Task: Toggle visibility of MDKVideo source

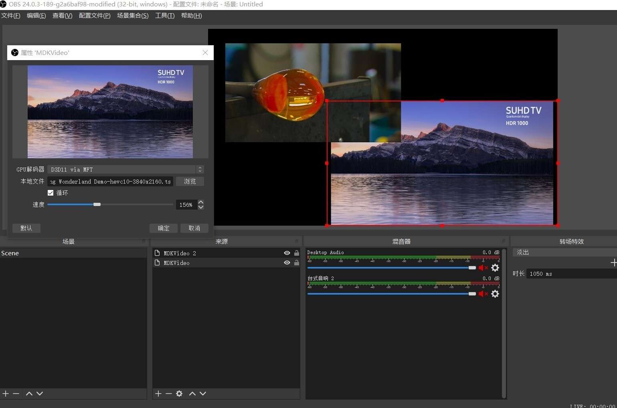Action: pos(287,263)
